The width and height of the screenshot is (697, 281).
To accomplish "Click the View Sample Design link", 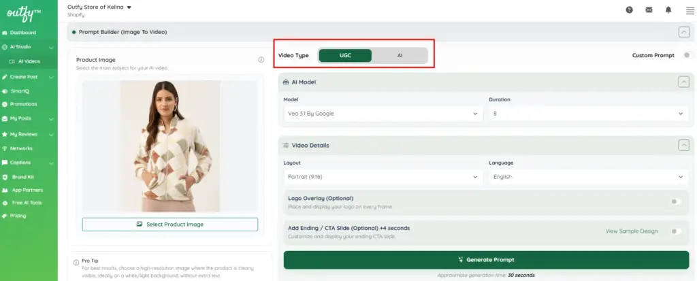I will pyautogui.click(x=631, y=231).
